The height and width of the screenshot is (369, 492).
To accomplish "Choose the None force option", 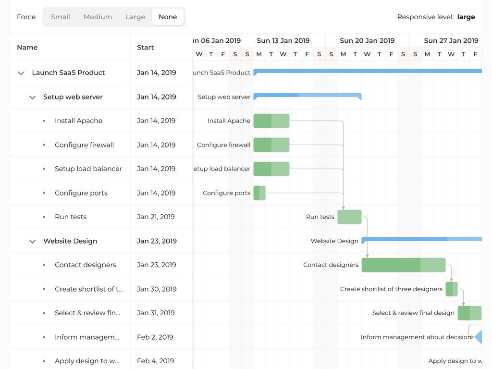I will coord(168,17).
